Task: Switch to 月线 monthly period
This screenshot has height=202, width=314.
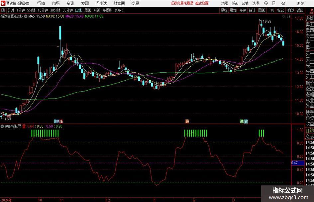Action: [x=97, y=10]
